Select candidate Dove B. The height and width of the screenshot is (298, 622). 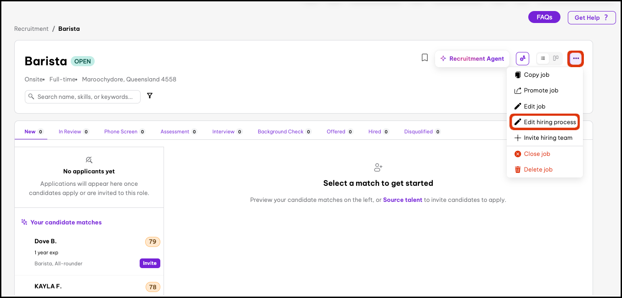[45, 241]
